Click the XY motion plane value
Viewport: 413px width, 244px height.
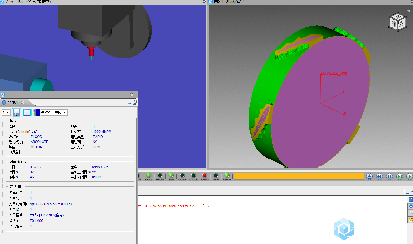[95, 142]
